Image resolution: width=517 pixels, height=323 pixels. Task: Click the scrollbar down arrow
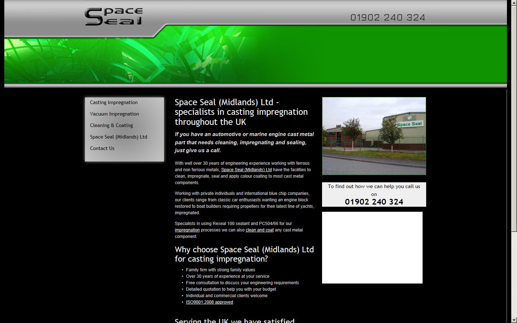coord(514,320)
